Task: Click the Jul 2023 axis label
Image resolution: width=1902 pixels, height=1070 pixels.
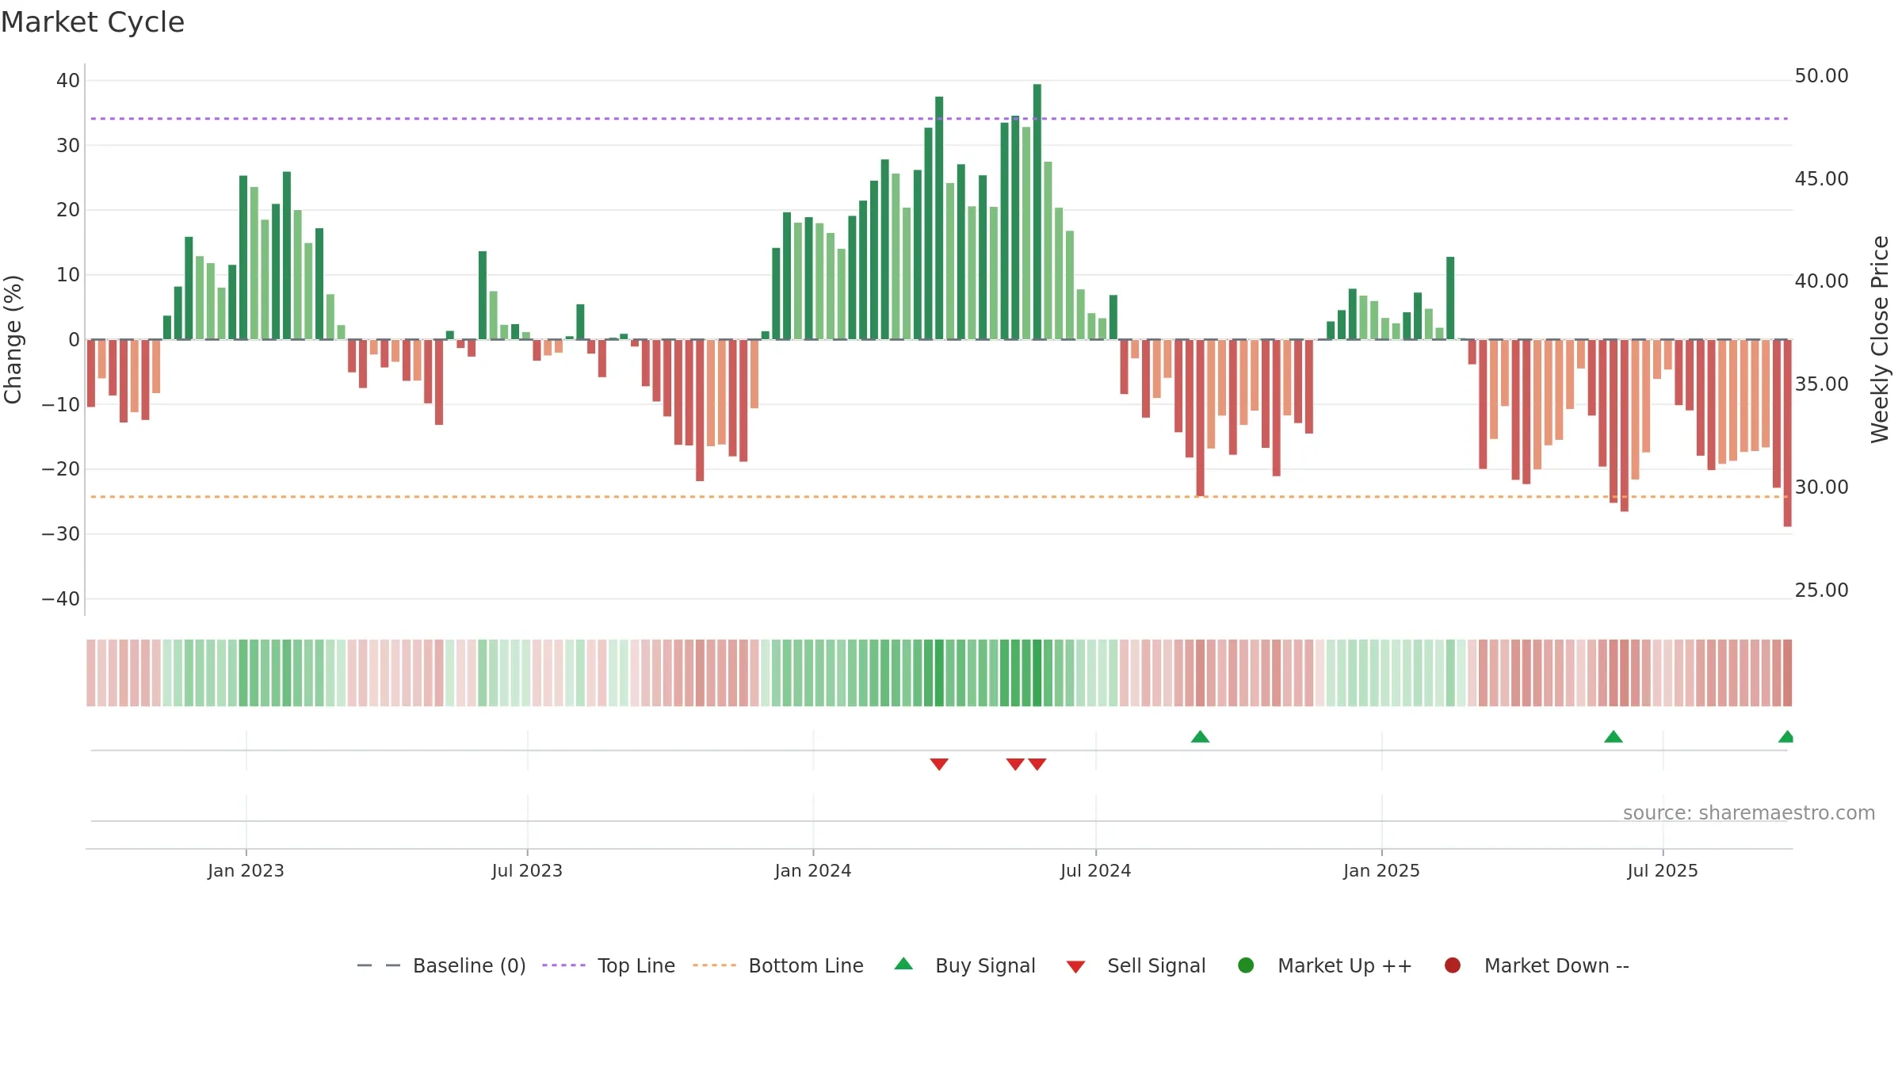Action: (527, 870)
